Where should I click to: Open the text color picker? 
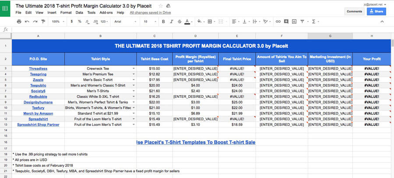coord(188,21)
